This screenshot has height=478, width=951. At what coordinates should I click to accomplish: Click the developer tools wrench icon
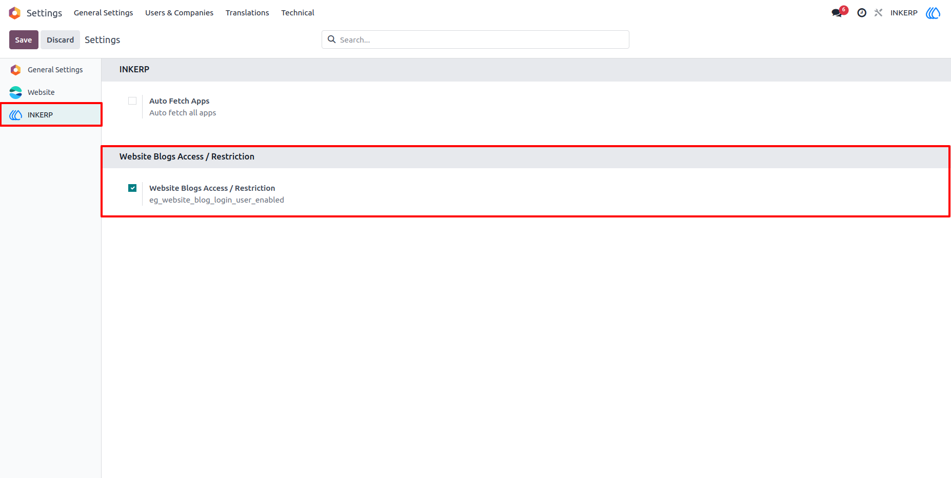point(878,13)
